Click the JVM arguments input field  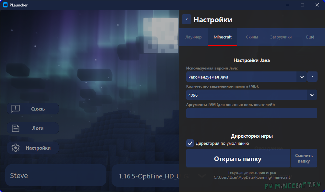point(252,113)
